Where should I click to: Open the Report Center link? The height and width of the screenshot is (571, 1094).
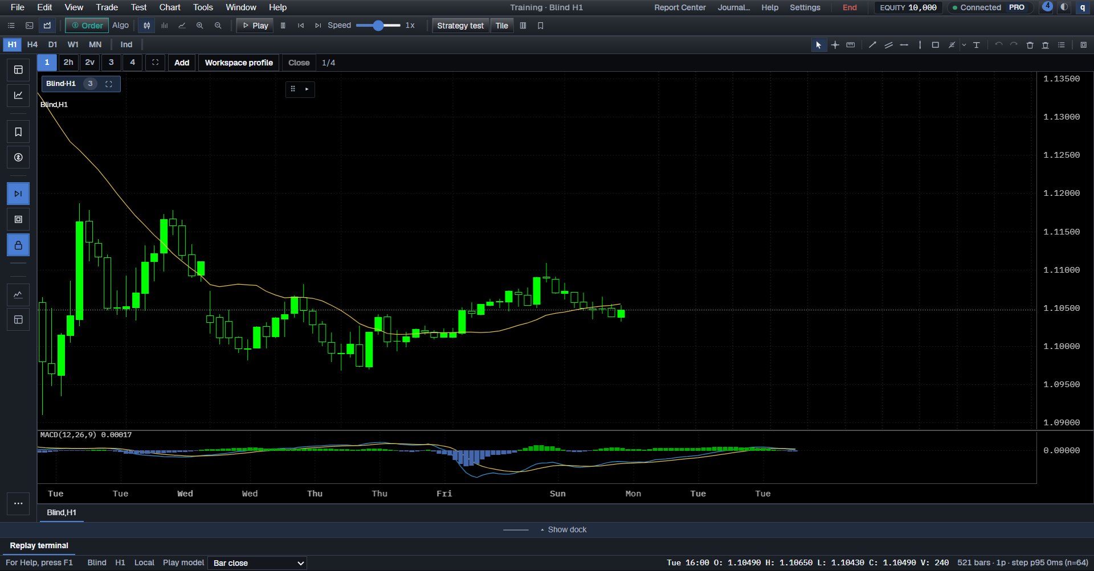click(x=680, y=7)
